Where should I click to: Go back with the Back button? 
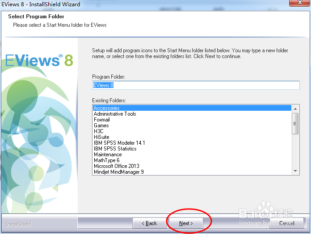point(149,223)
